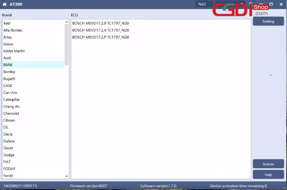
Task: Pick BOSCH MEVD17.2.P TC1797_N20 ECU
Action: (101, 37)
